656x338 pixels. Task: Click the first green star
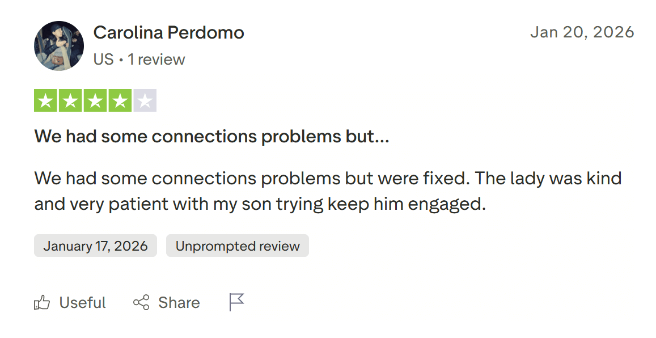(x=45, y=101)
